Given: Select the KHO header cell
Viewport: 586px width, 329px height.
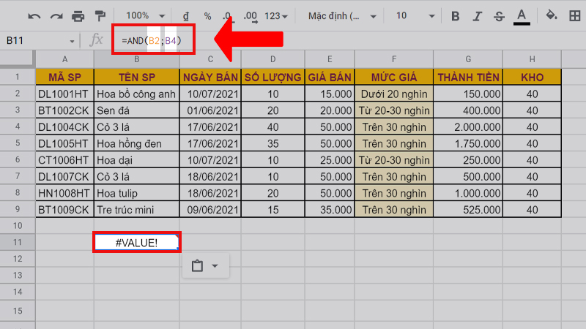Looking at the screenshot, I should tap(533, 77).
